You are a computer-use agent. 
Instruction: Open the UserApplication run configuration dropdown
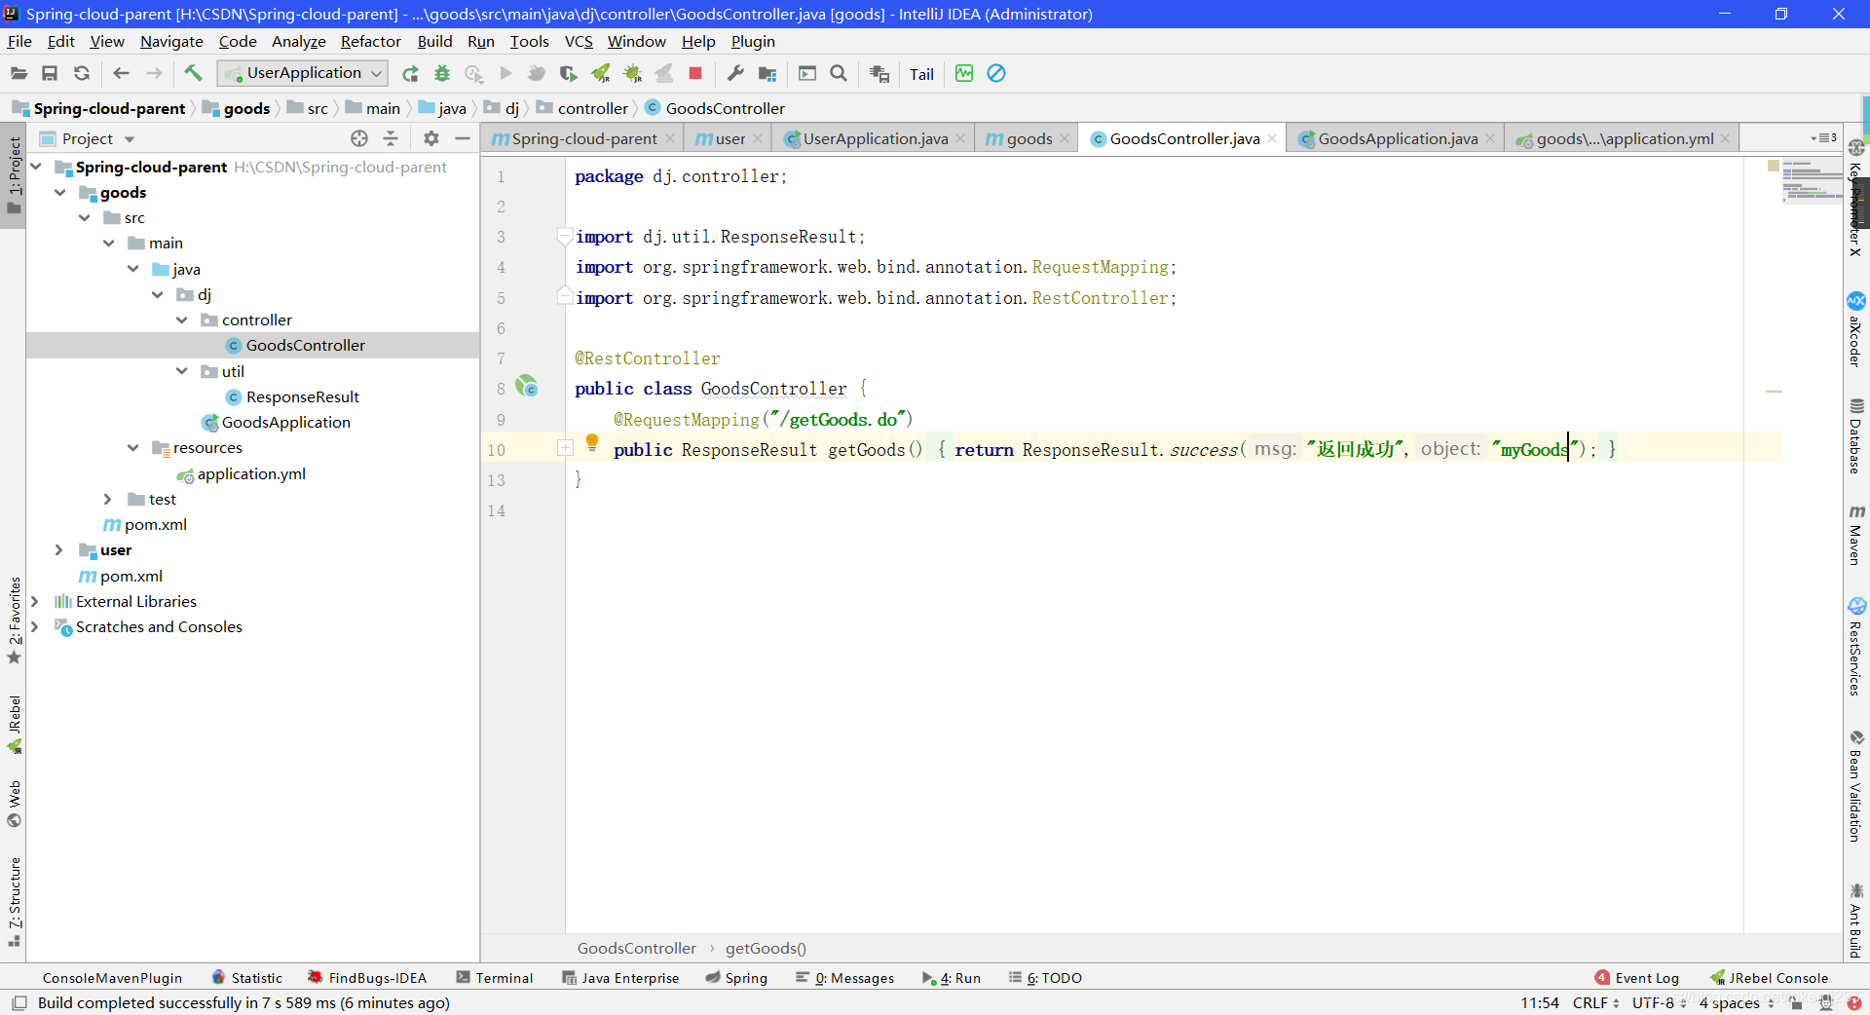click(x=303, y=73)
